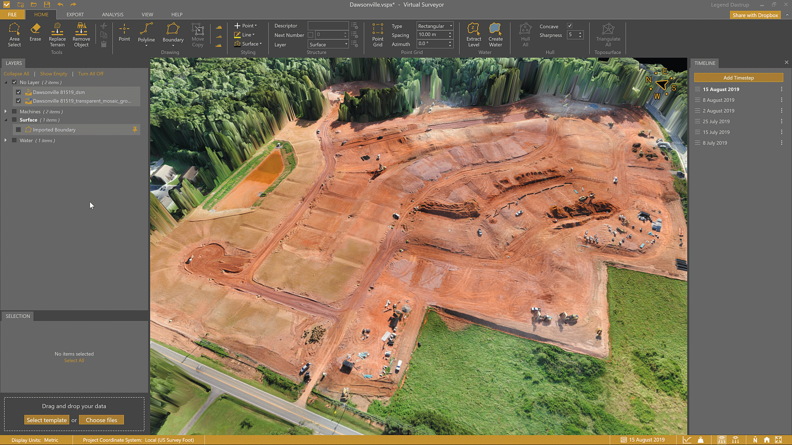Screen dimensions: 792x445
Task: Click the Choose files button
Action: 101,420
